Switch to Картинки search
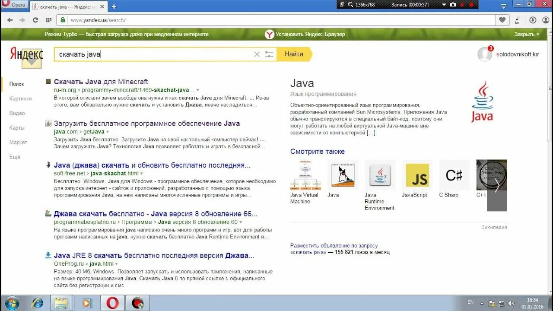The height and width of the screenshot is (311, 553). click(20, 98)
